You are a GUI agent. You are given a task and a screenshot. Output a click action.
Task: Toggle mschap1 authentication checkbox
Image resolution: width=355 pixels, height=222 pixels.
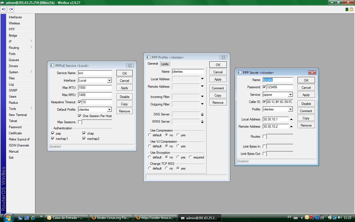53,139
